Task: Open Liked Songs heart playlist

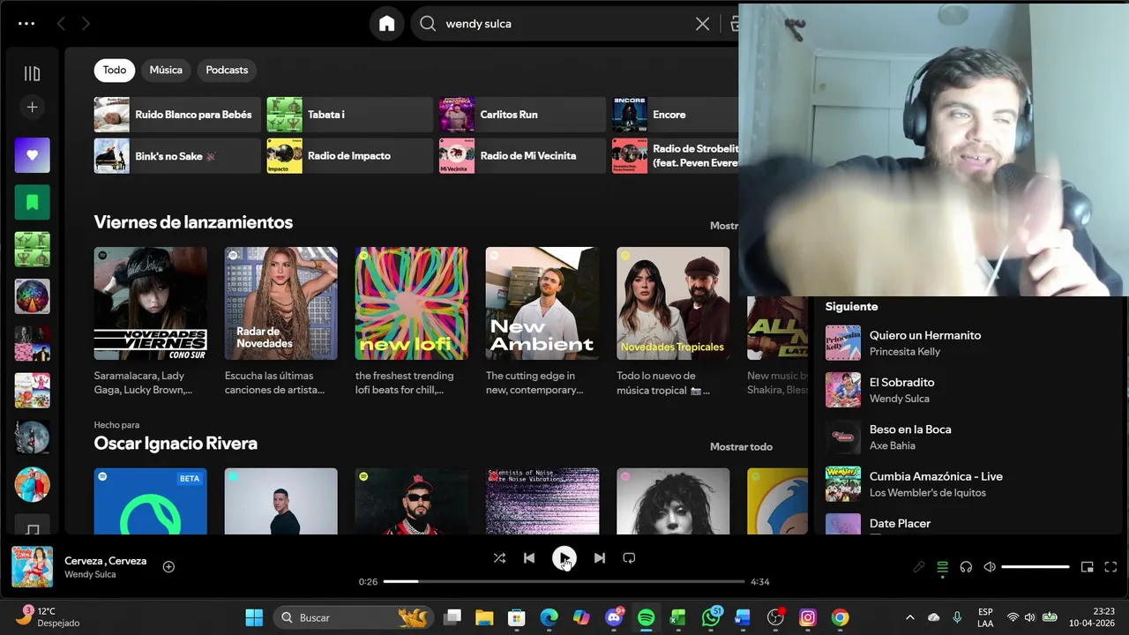Action: tap(32, 155)
